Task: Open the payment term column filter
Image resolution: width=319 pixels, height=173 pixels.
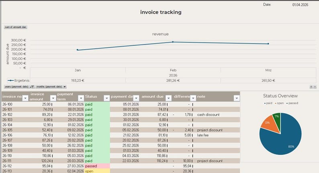Action: [81, 98]
